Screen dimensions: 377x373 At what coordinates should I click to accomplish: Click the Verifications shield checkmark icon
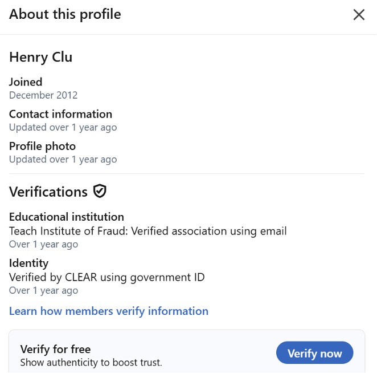100,192
